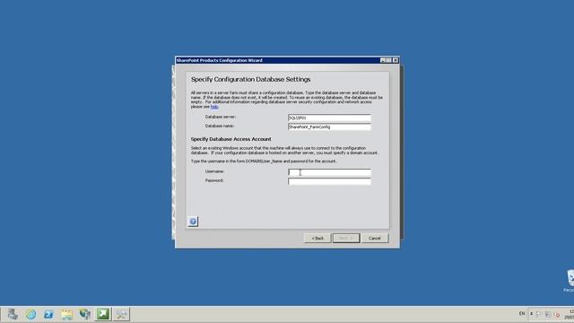Go to previous step with Back
Screen dimensions: 574x323
(x=317, y=239)
